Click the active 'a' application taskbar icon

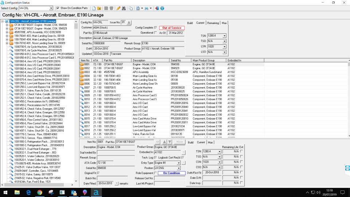click(96, 192)
